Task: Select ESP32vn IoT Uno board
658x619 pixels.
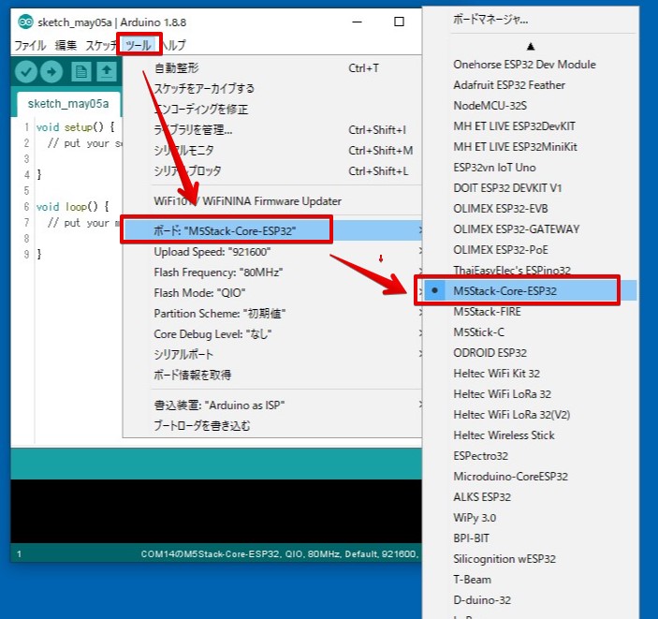Action: [x=531, y=168]
